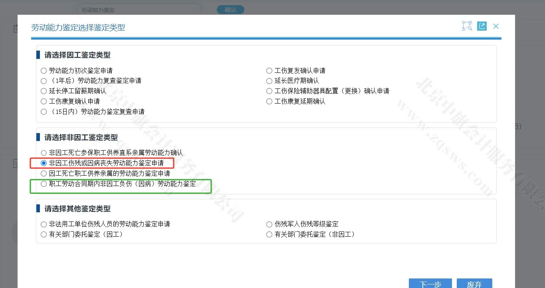The height and width of the screenshot is (288, 545).
Task: Click the 下一步 button
Action: click(x=430, y=284)
